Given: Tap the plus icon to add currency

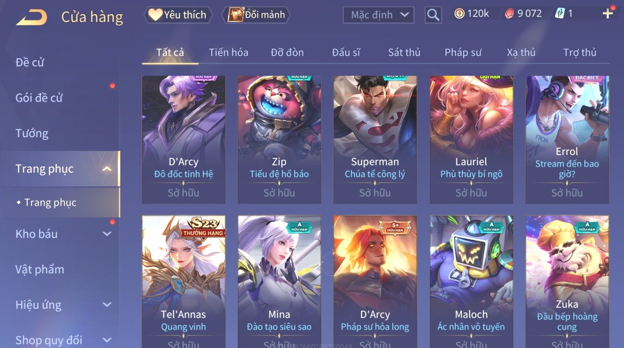Looking at the screenshot, I should tap(607, 14).
